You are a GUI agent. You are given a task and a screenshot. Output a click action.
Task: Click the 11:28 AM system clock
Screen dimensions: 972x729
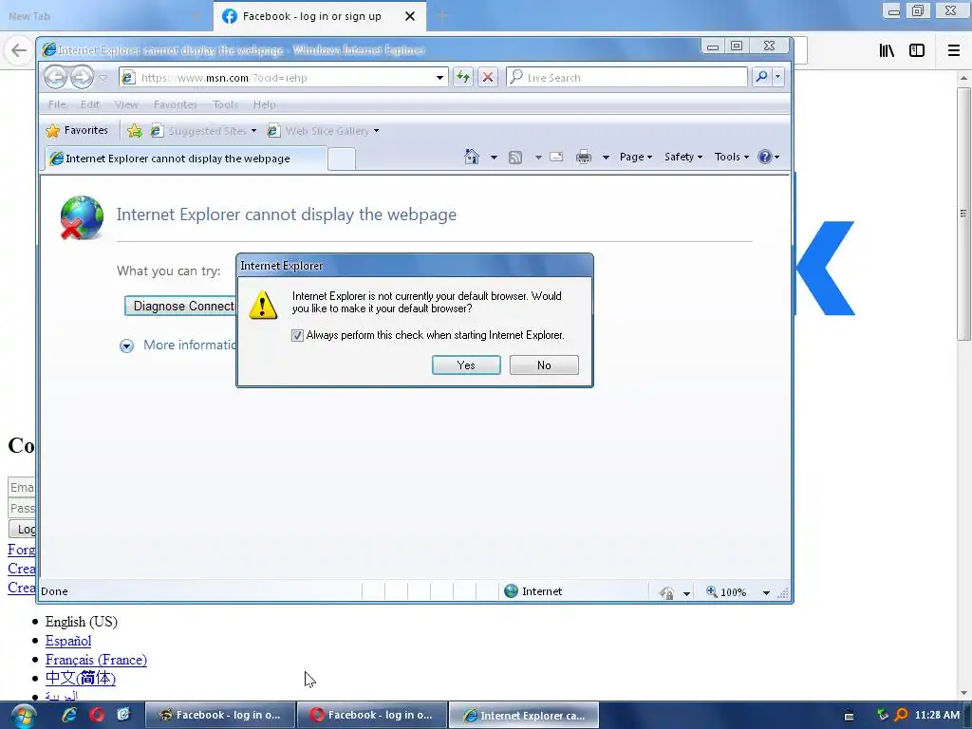coord(937,715)
